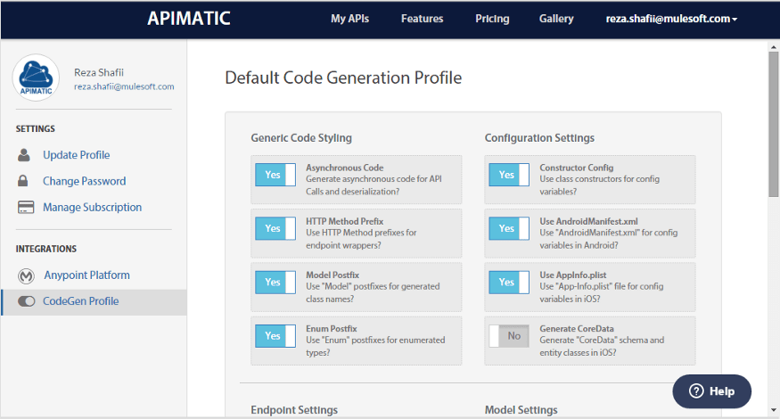This screenshot has width=780, height=419.
Task: Click the Generic Code Styling heading
Action: tap(301, 138)
